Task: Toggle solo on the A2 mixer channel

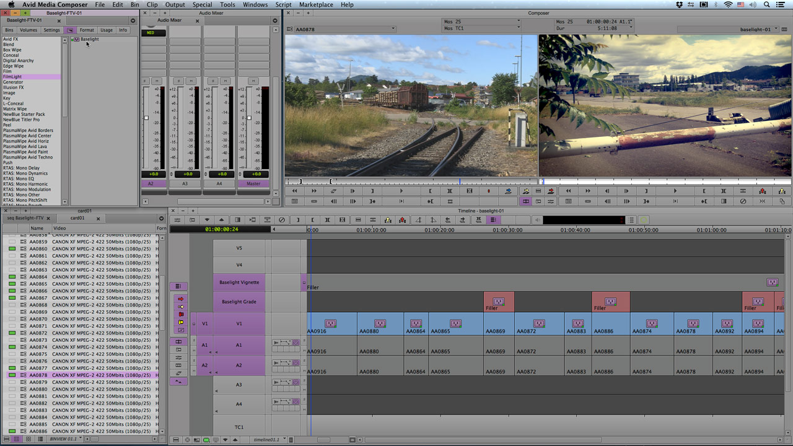Action: (x=146, y=81)
